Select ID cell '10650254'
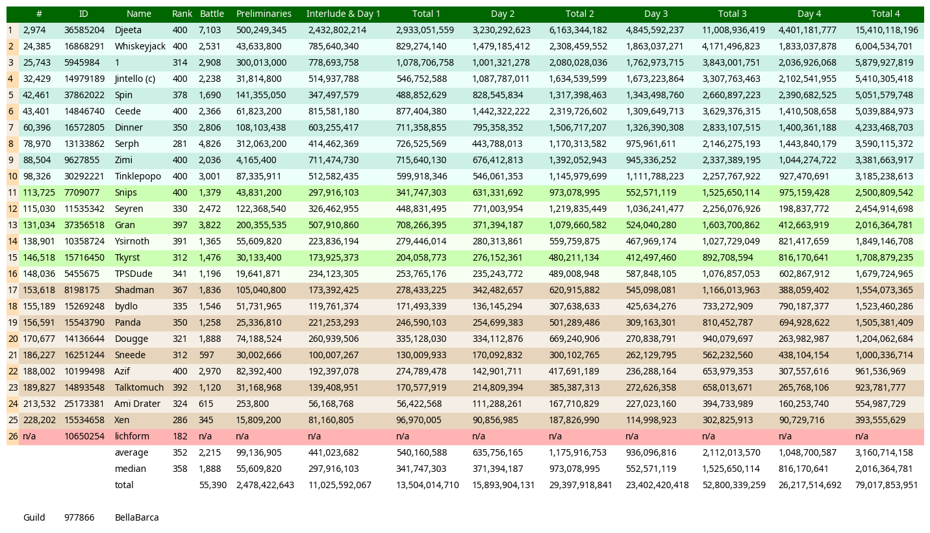930x533 pixels. point(84,436)
